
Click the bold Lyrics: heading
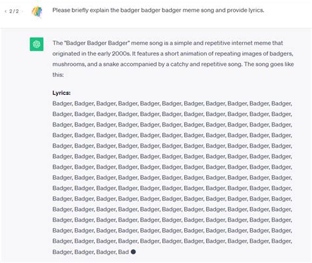(x=61, y=93)
